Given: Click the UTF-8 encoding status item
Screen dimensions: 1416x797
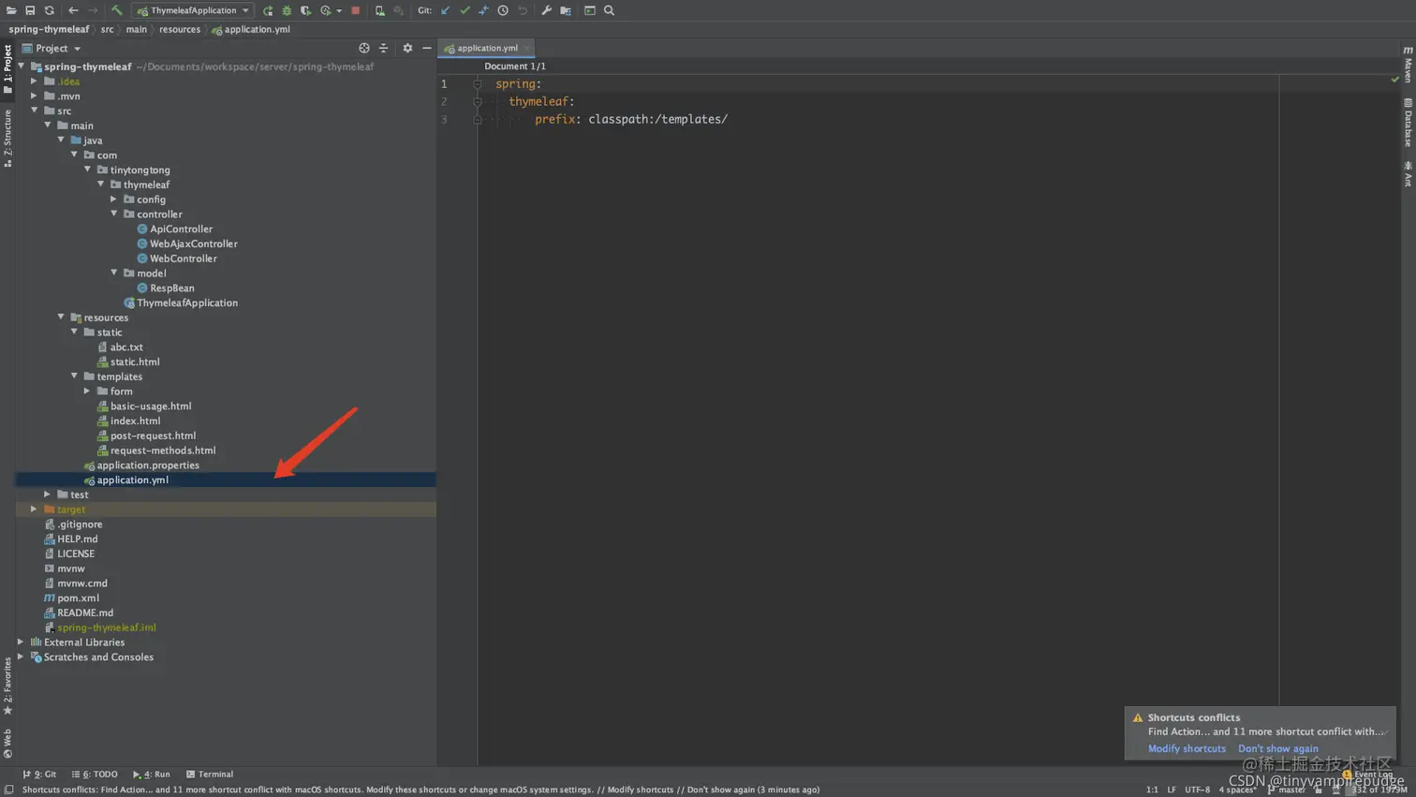Looking at the screenshot, I should pyautogui.click(x=1197, y=790).
